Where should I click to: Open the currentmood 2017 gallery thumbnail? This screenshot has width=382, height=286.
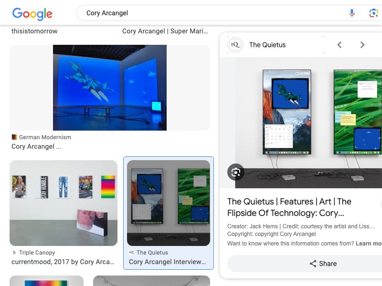[x=64, y=203]
